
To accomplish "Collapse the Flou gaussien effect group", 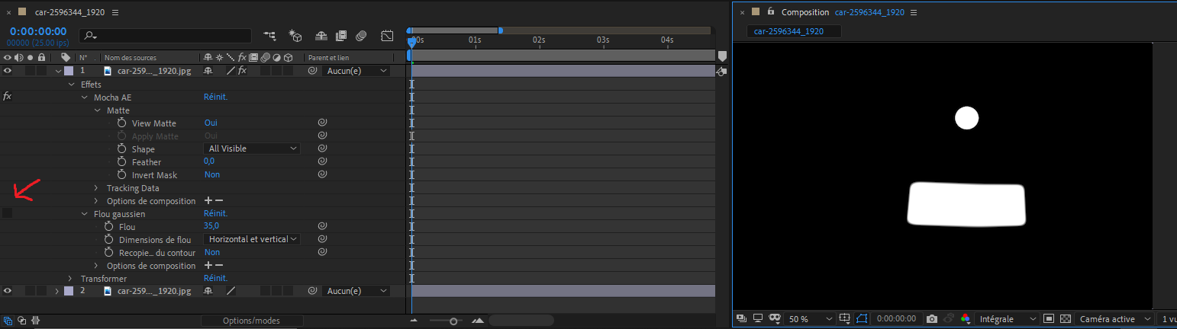I will tap(84, 214).
